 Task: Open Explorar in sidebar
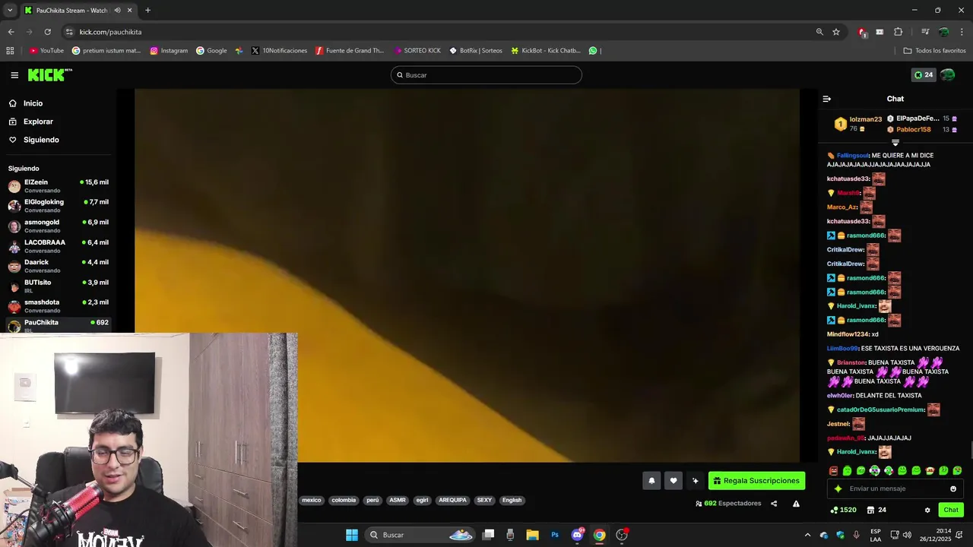tap(31, 122)
